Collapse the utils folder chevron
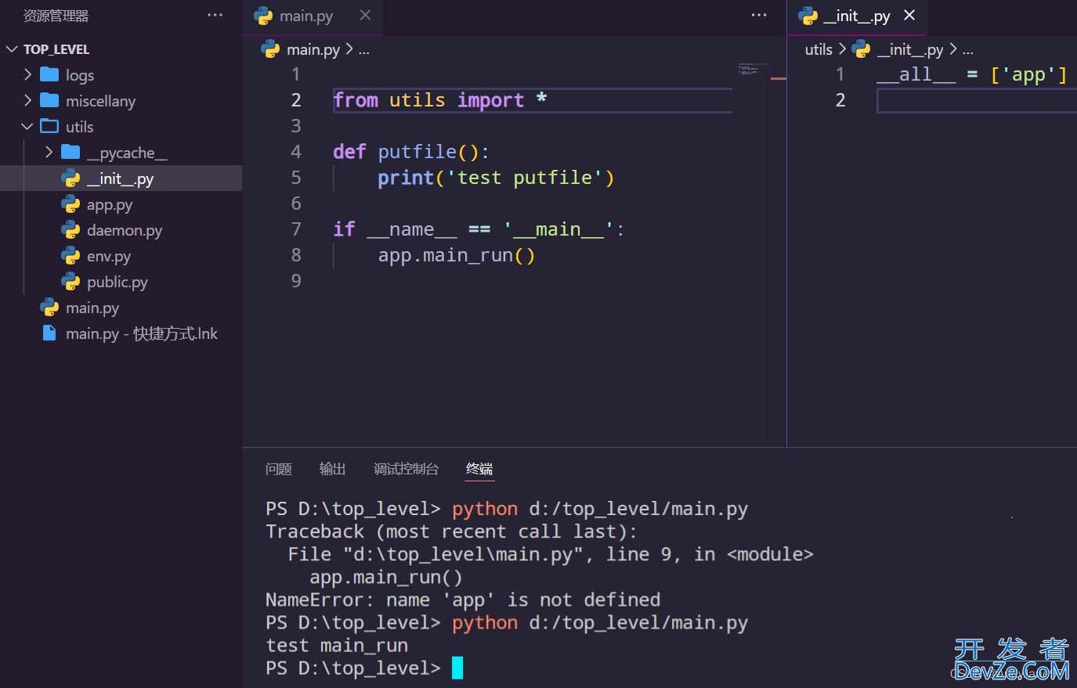This screenshot has height=688, width=1077. pyautogui.click(x=28, y=126)
